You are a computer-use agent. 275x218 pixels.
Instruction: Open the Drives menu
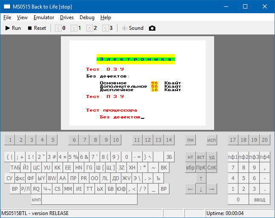67,17
